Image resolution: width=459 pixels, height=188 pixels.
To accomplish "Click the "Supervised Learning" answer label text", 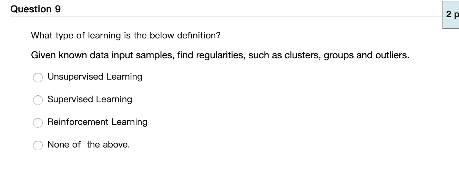I will (x=90, y=99).
